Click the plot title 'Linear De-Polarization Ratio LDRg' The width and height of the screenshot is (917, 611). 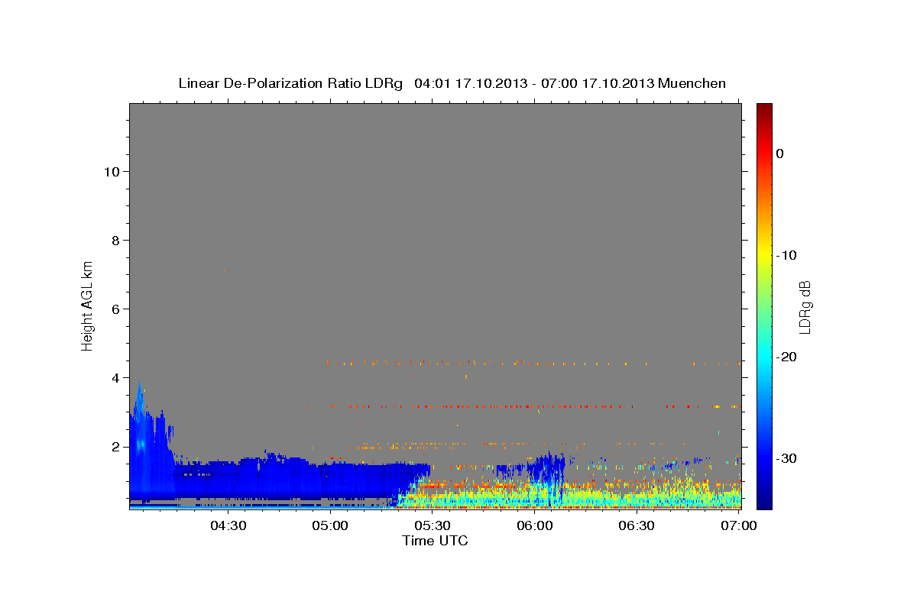[x=290, y=83]
